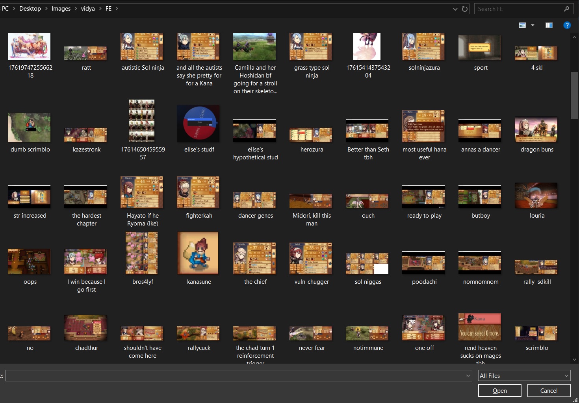Click the file name 'rally sdkill'
The height and width of the screenshot is (403, 579).
[x=537, y=282]
